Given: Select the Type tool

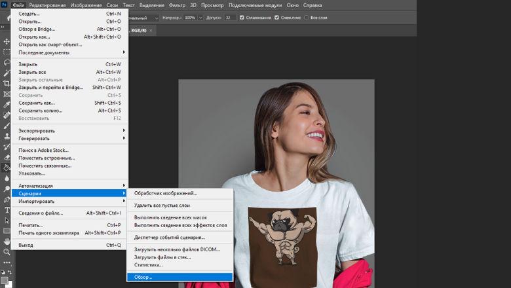Looking at the screenshot, I should click(7, 209).
